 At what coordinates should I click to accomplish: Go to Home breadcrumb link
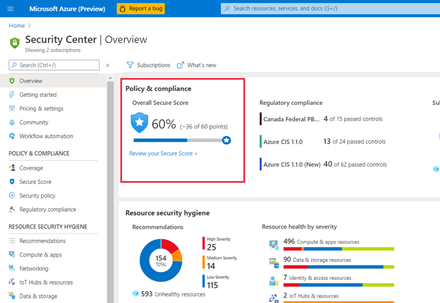coord(17,25)
